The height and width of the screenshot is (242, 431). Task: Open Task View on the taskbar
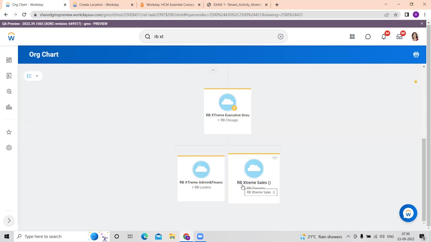pyautogui.click(x=130, y=236)
